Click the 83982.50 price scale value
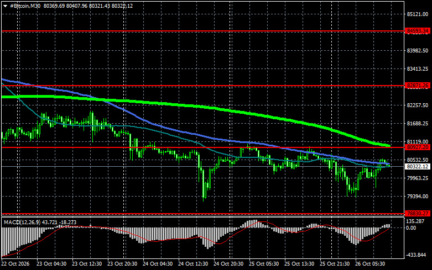 pyautogui.click(x=418, y=51)
